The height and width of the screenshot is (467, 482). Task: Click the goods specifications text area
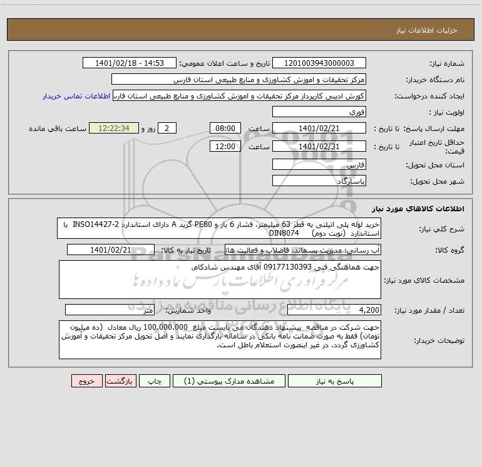[x=220, y=280]
